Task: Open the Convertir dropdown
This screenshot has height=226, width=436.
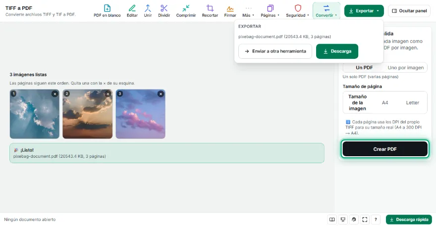Action: click(327, 11)
